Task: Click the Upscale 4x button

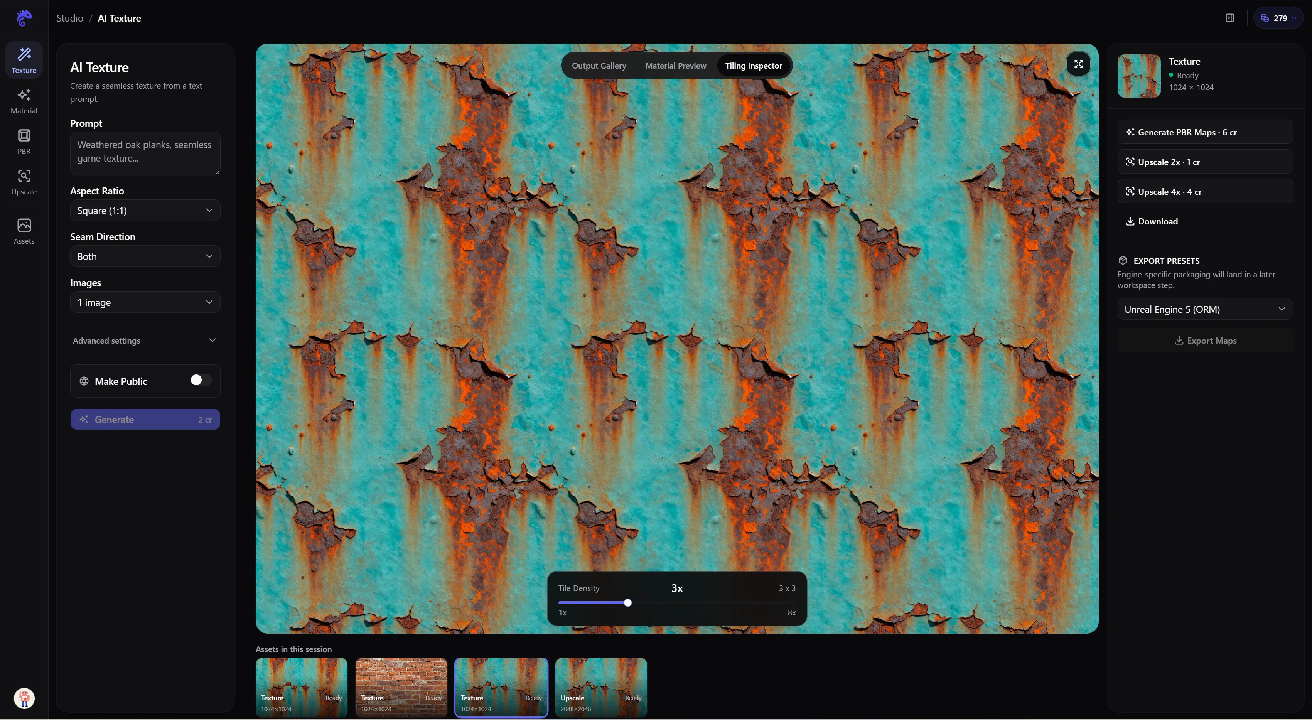Action: (1204, 191)
